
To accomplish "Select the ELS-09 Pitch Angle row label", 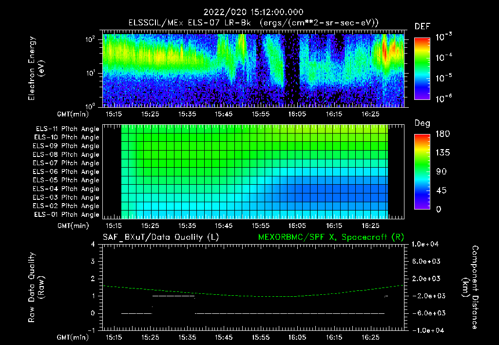I will (66, 146).
